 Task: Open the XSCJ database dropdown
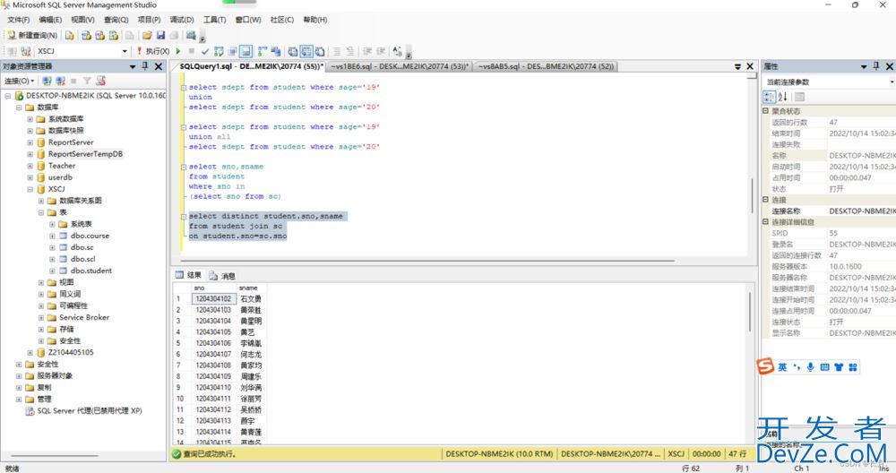[x=125, y=51]
